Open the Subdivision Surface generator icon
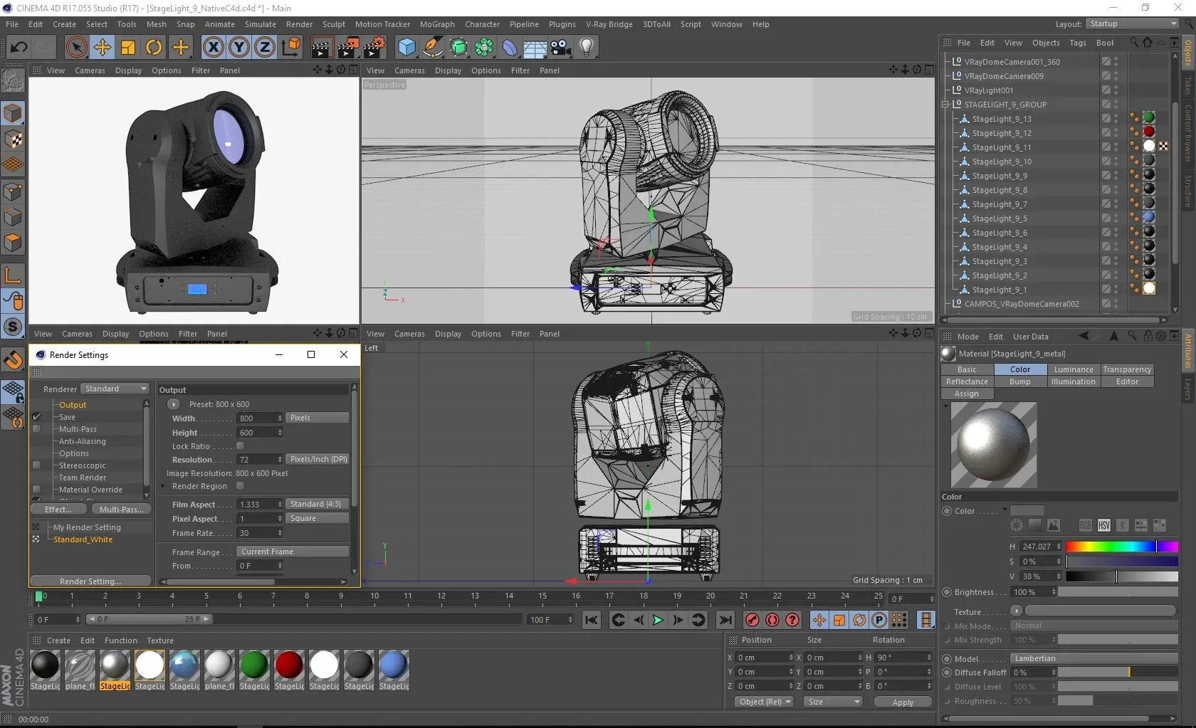This screenshot has height=728, width=1196. coord(458,48)
